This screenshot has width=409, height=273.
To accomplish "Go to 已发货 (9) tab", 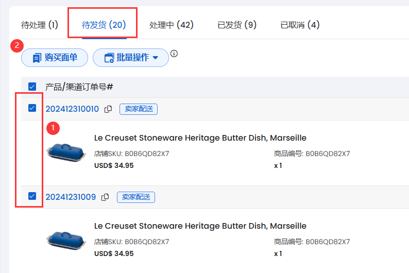I will [237, 25].
